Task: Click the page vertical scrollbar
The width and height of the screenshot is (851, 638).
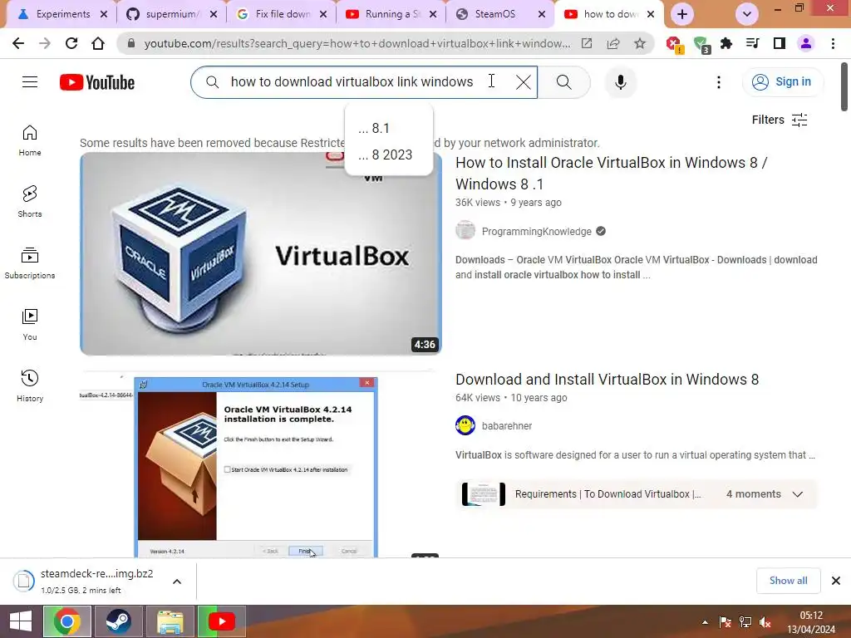Action: click(x=844, y=86)
